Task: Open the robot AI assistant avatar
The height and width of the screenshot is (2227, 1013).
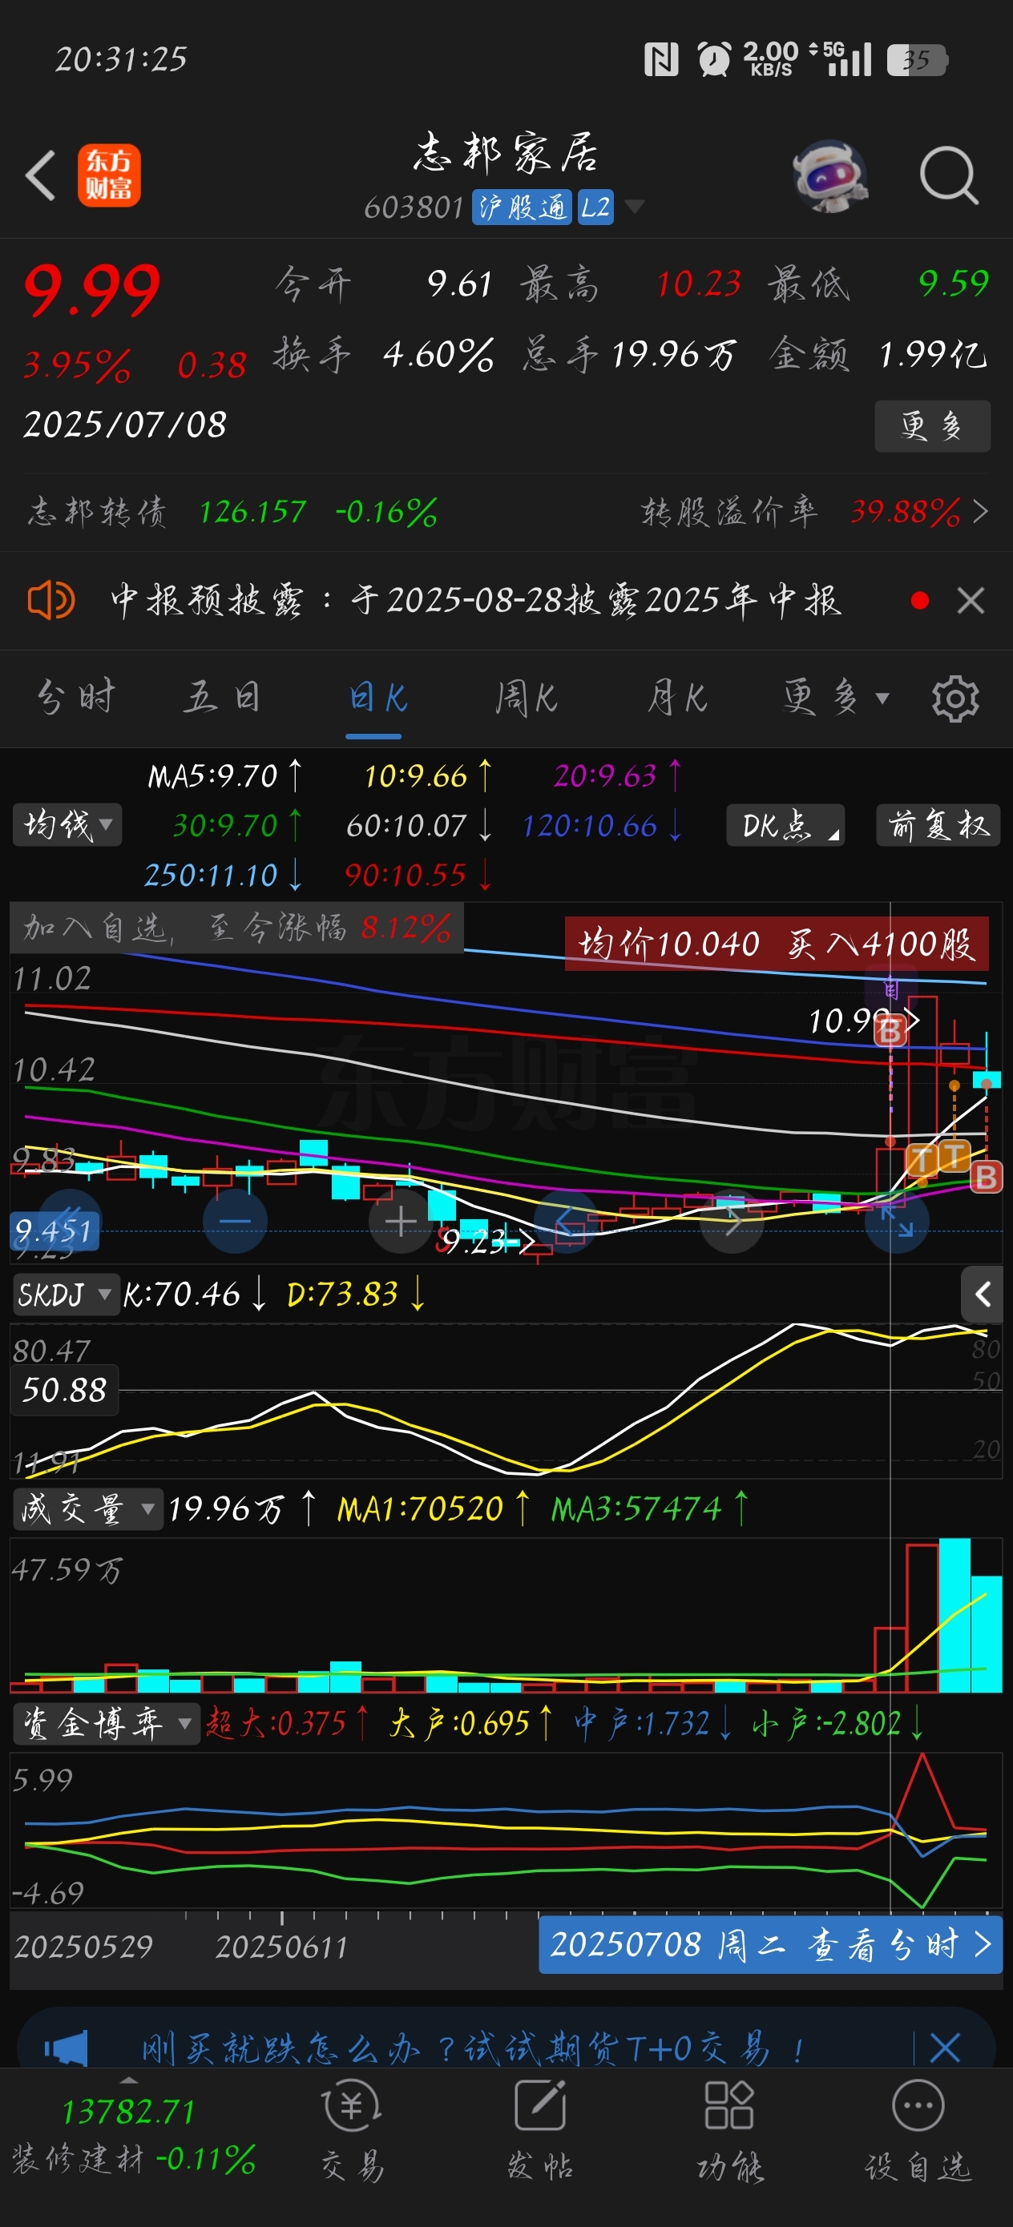Action: (829, 175)
